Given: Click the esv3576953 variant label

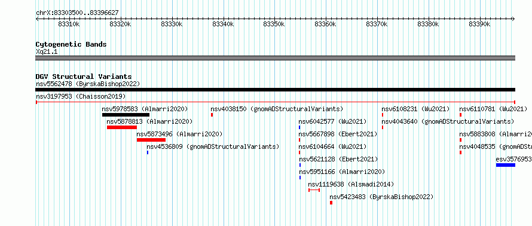Looking at the screenshot, I should pyautogui.click(x=513, y=159).
